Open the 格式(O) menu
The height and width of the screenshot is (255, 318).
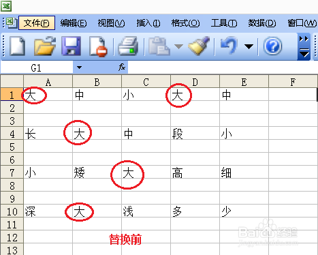(x=185, y=23)
